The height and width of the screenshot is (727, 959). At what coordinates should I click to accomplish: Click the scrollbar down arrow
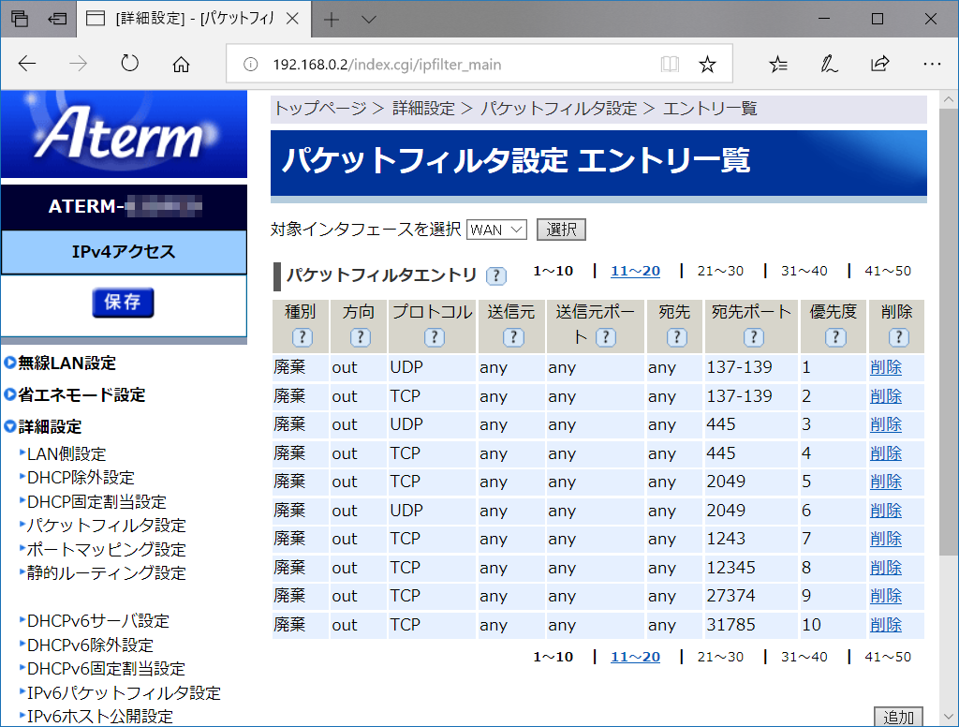pyautogui.click(x=949, y=716)
